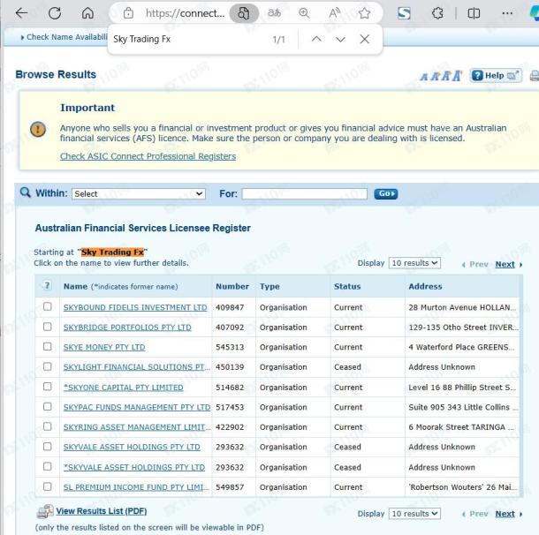Open the translate icon in the address bar

pyautogui.click(x=274, y=13)
